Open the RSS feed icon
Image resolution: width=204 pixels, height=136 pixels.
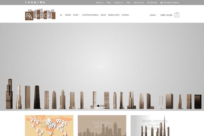click(x=44, y=2)
